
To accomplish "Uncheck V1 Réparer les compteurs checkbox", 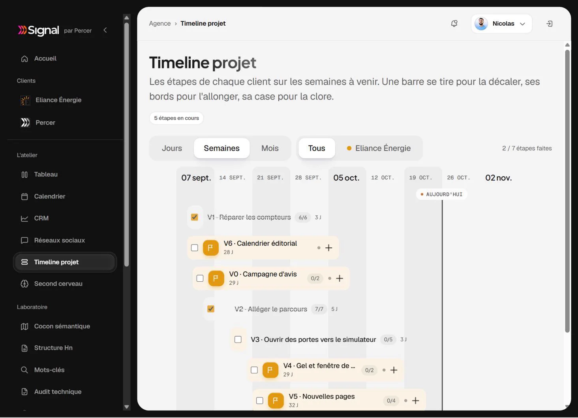I will coord(194,217).
